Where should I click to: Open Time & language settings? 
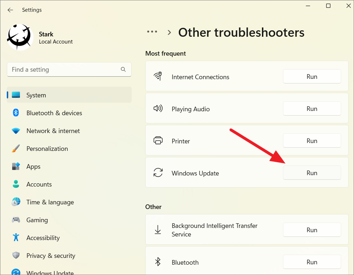pos(69,202)
